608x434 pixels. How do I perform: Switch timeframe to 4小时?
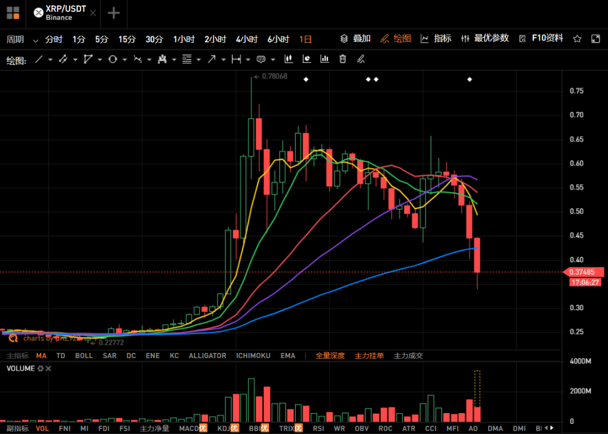pos(247,39)
